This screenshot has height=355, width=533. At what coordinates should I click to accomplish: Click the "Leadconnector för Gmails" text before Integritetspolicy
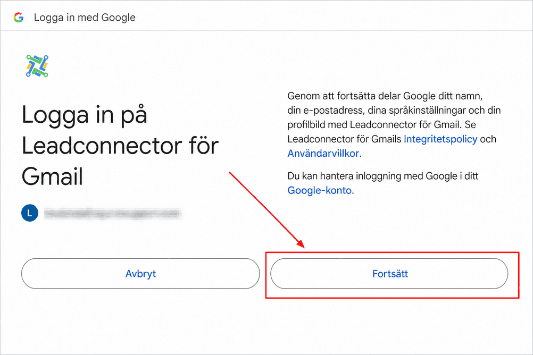pos(344,139)
